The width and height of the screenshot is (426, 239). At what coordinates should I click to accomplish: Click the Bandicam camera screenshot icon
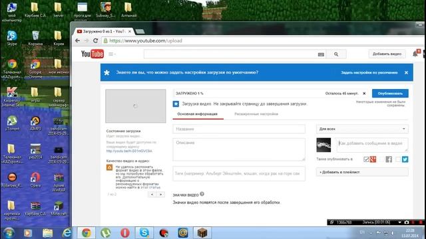pyautogui.click(x=407, y=222)
